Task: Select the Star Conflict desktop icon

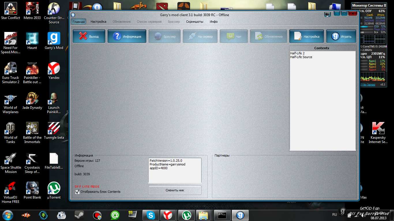Action: point(11,11)
